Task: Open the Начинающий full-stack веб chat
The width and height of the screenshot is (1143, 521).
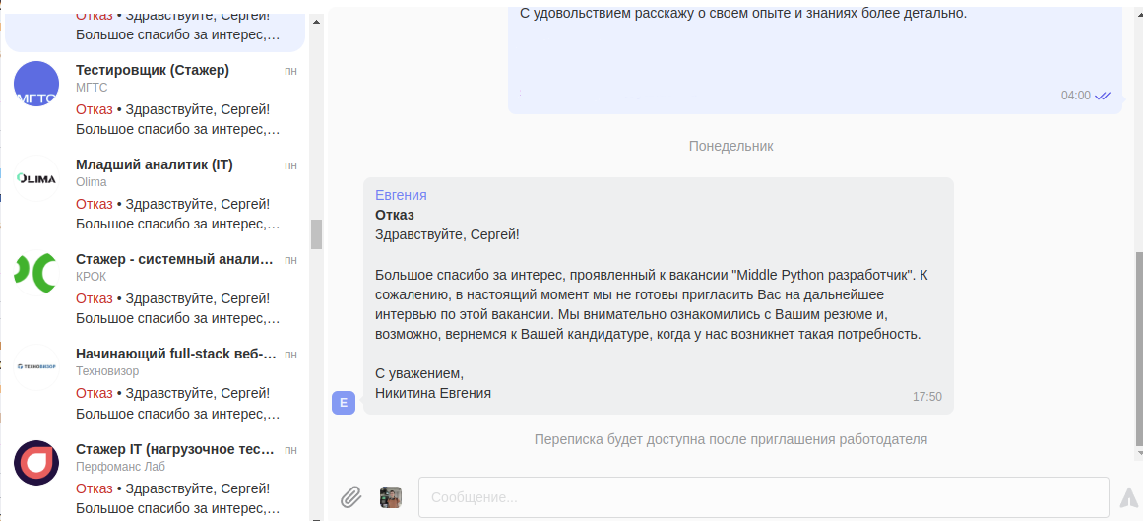Action: (x=155, y=384)
